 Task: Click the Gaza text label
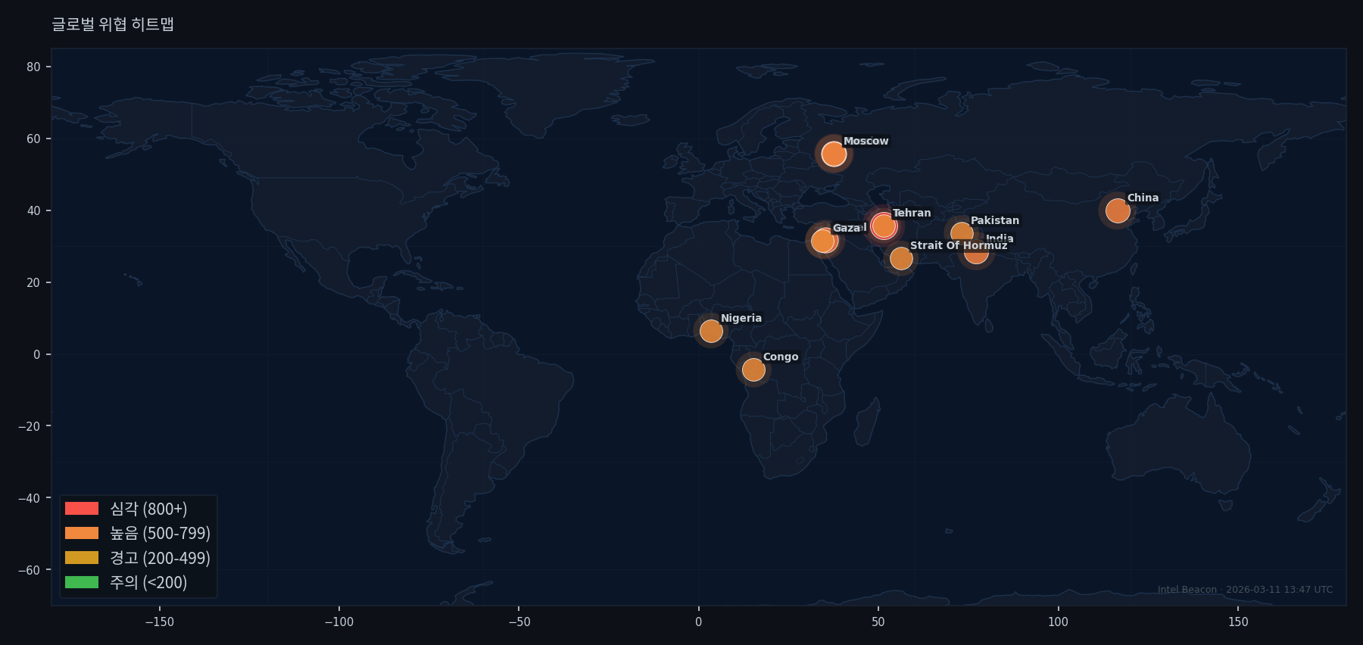tap(847, 228)
